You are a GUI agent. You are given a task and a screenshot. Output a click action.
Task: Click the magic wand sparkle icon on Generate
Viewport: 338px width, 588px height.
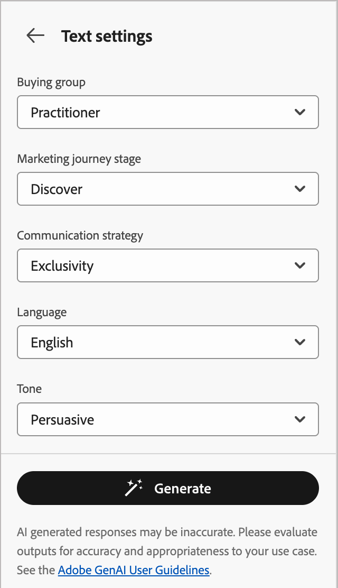134,488
